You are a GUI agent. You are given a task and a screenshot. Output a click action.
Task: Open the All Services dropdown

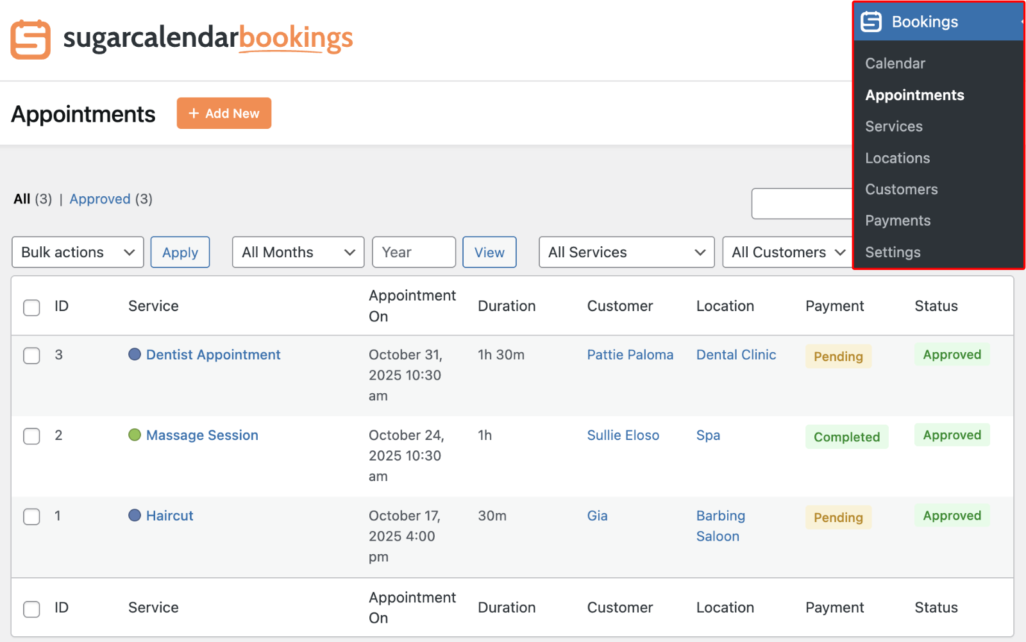(626, 252)
